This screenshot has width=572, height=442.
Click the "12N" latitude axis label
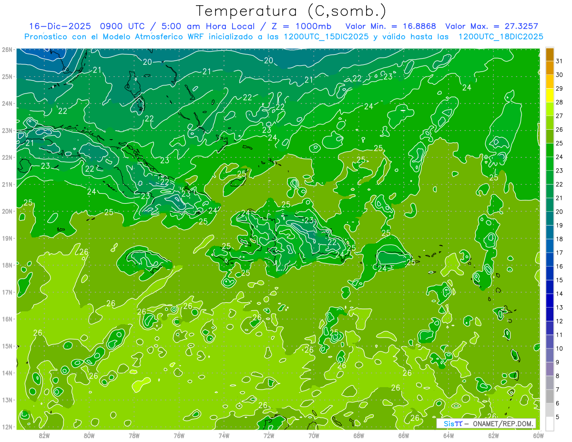[7, 427]
